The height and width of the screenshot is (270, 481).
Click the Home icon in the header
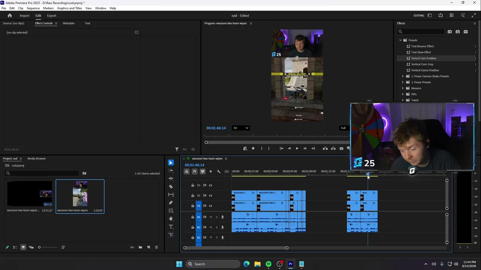pos(10,15)
